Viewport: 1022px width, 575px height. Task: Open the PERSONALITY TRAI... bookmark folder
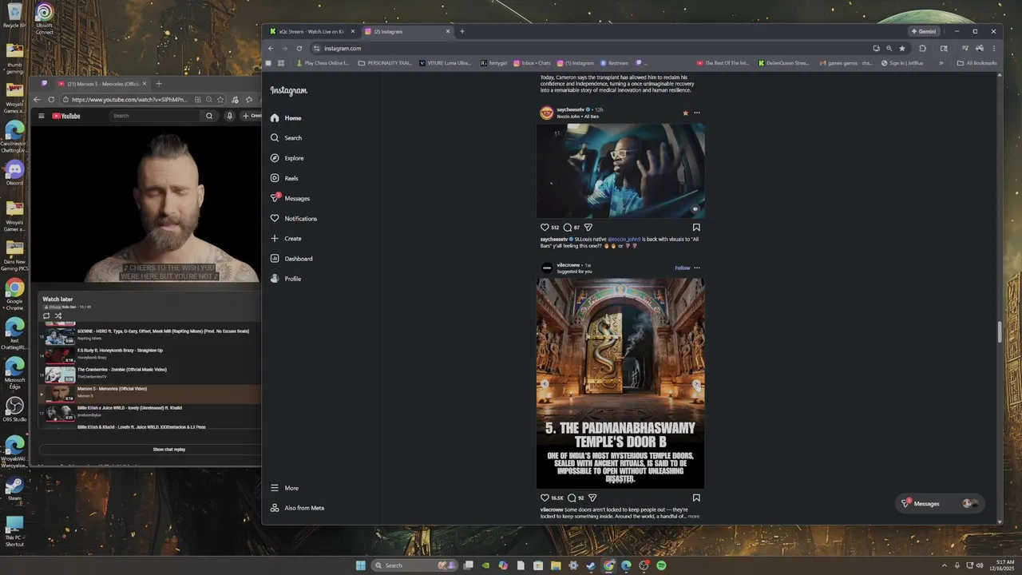coord(385,63)
